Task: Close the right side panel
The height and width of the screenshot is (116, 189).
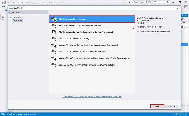Action: click(x=186, y=15)
